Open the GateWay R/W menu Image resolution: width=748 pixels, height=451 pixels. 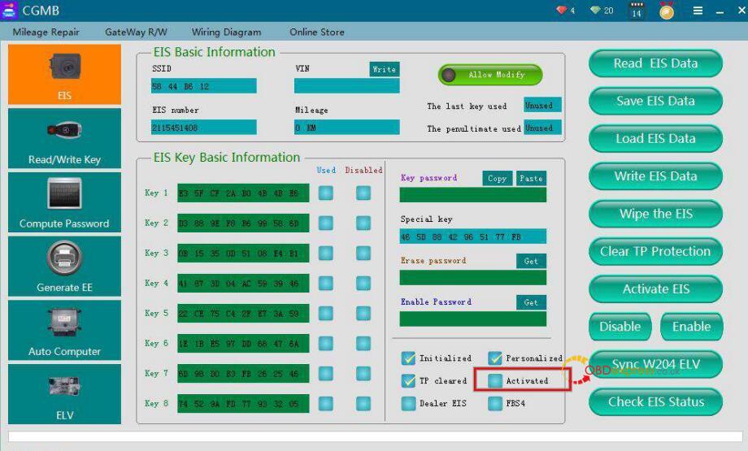[x=136, y=32]
